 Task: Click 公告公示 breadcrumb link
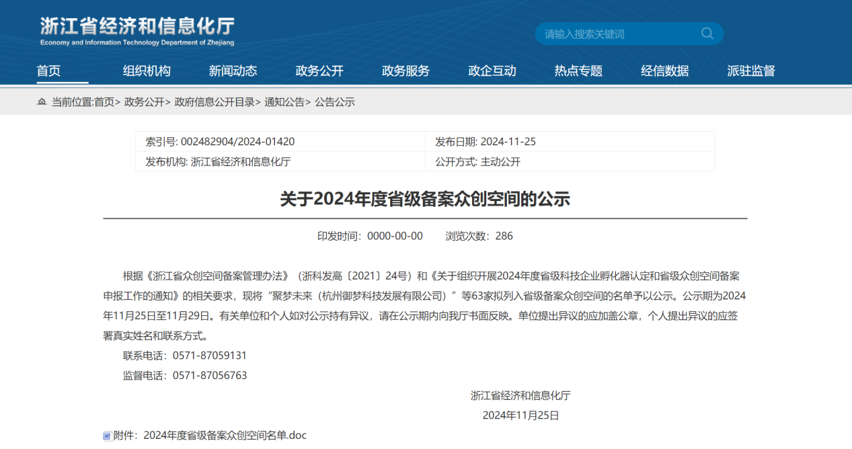pyautogui.click(x=334, y=102)
